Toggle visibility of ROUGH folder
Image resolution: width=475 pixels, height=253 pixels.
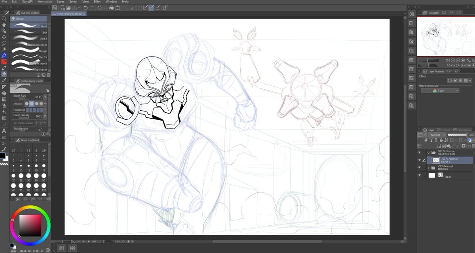click(420, 168)
